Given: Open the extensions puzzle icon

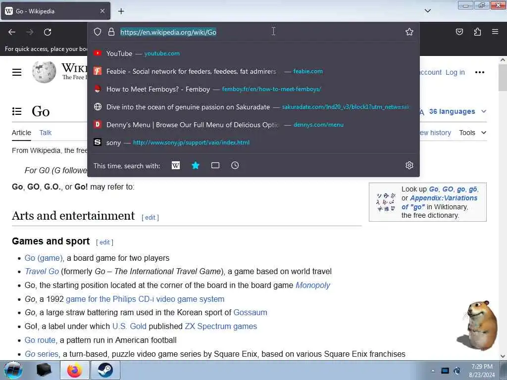Looking at the screenshot, I should 477,32.
